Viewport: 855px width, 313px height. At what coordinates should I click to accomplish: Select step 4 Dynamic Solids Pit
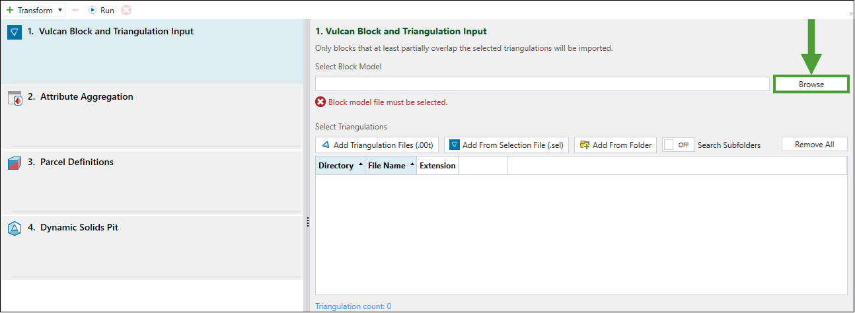click(152, 248)
